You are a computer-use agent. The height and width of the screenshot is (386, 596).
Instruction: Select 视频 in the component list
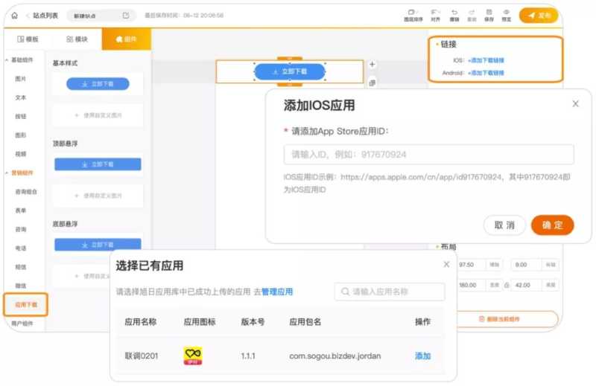21,154
